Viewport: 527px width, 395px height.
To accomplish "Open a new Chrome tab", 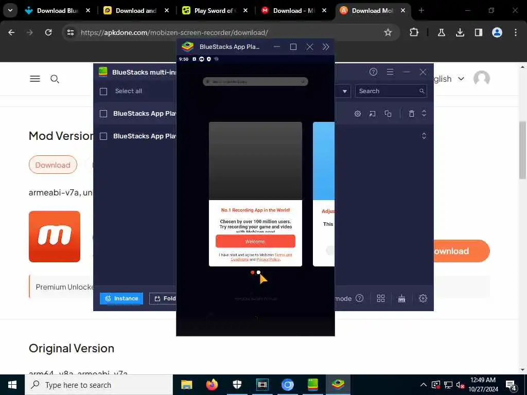I will tap(421, 10).
